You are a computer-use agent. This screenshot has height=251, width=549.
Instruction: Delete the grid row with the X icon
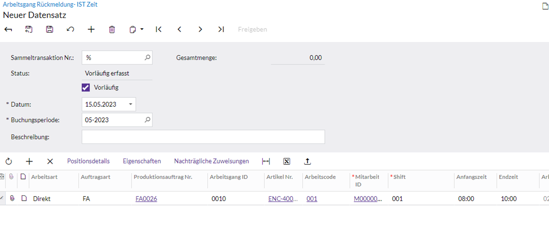(x=50, y=161)
